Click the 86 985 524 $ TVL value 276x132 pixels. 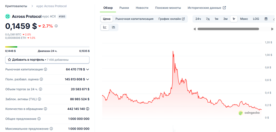click(80, 99)
